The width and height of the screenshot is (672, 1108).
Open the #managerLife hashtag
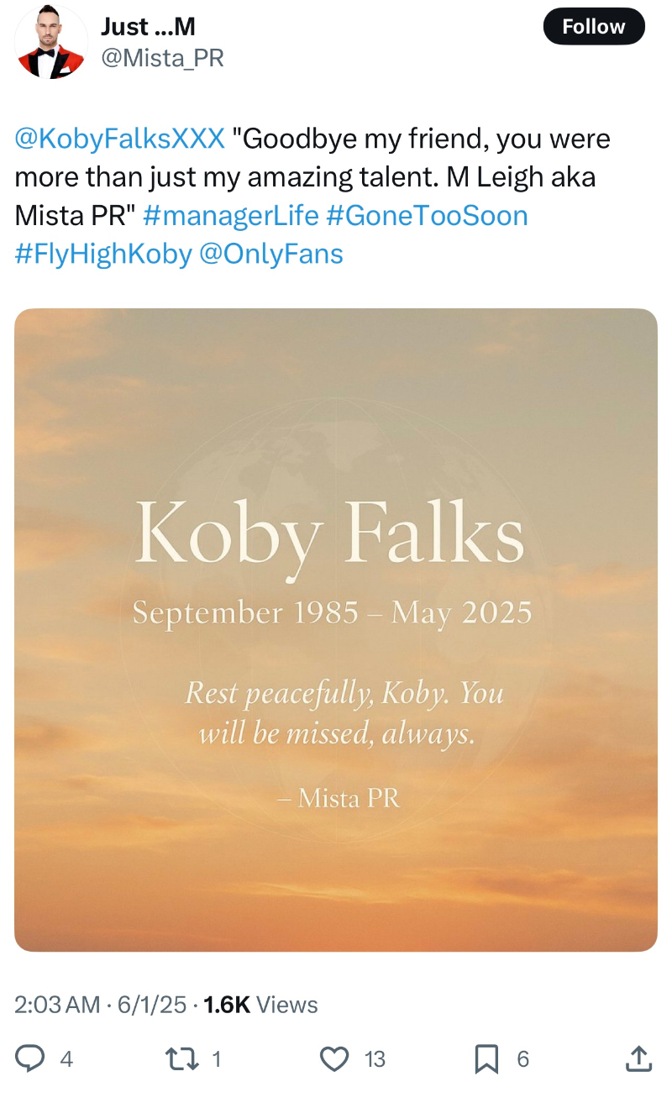coord(231,216)
